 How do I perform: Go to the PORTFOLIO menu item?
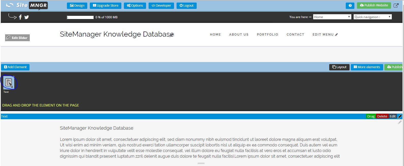[x=268, y=35]
